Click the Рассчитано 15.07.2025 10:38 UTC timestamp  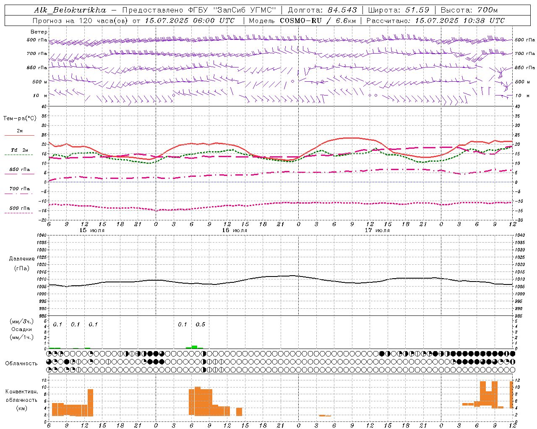pyautogui.click(x=435, y=21)
